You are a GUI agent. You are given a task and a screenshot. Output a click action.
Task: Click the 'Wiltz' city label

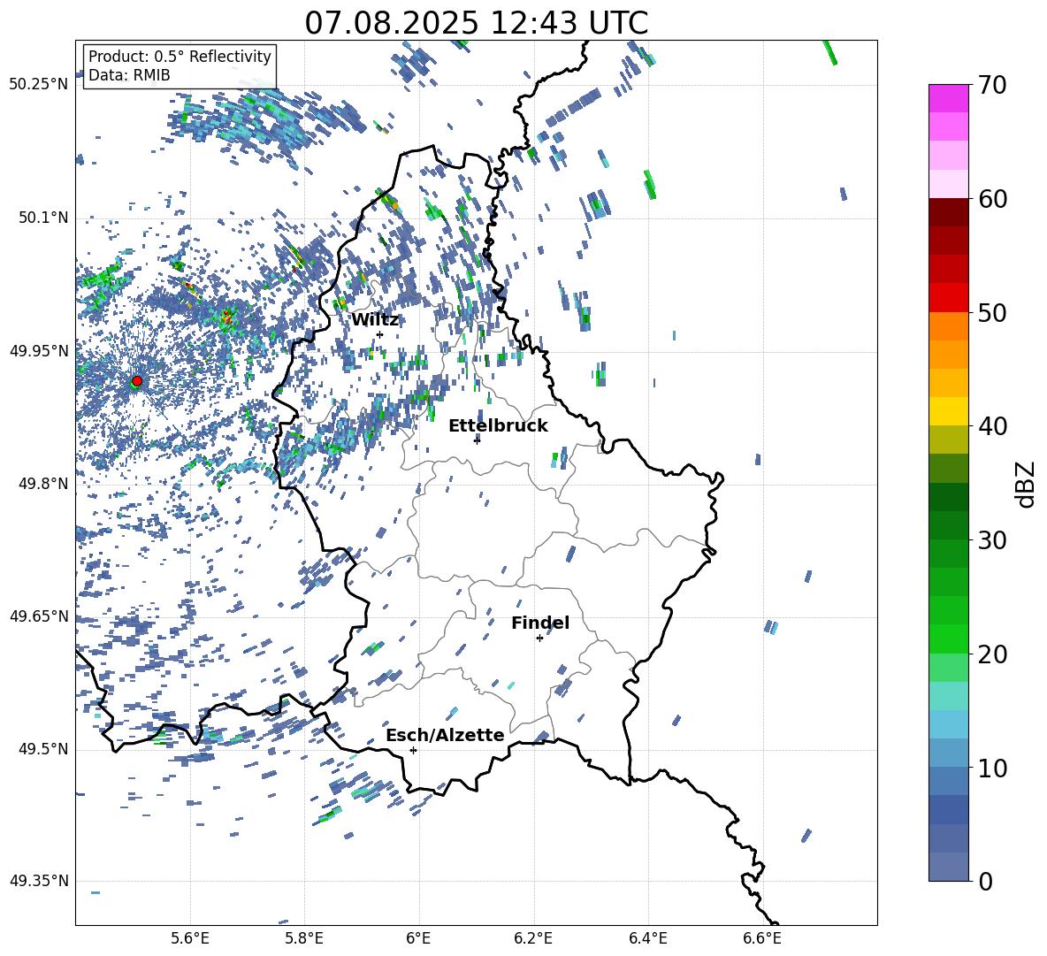tap(375, 320)
